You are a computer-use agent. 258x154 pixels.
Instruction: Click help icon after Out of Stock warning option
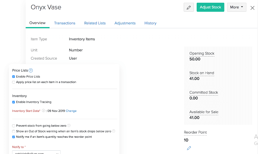click(x=114, y=131)
